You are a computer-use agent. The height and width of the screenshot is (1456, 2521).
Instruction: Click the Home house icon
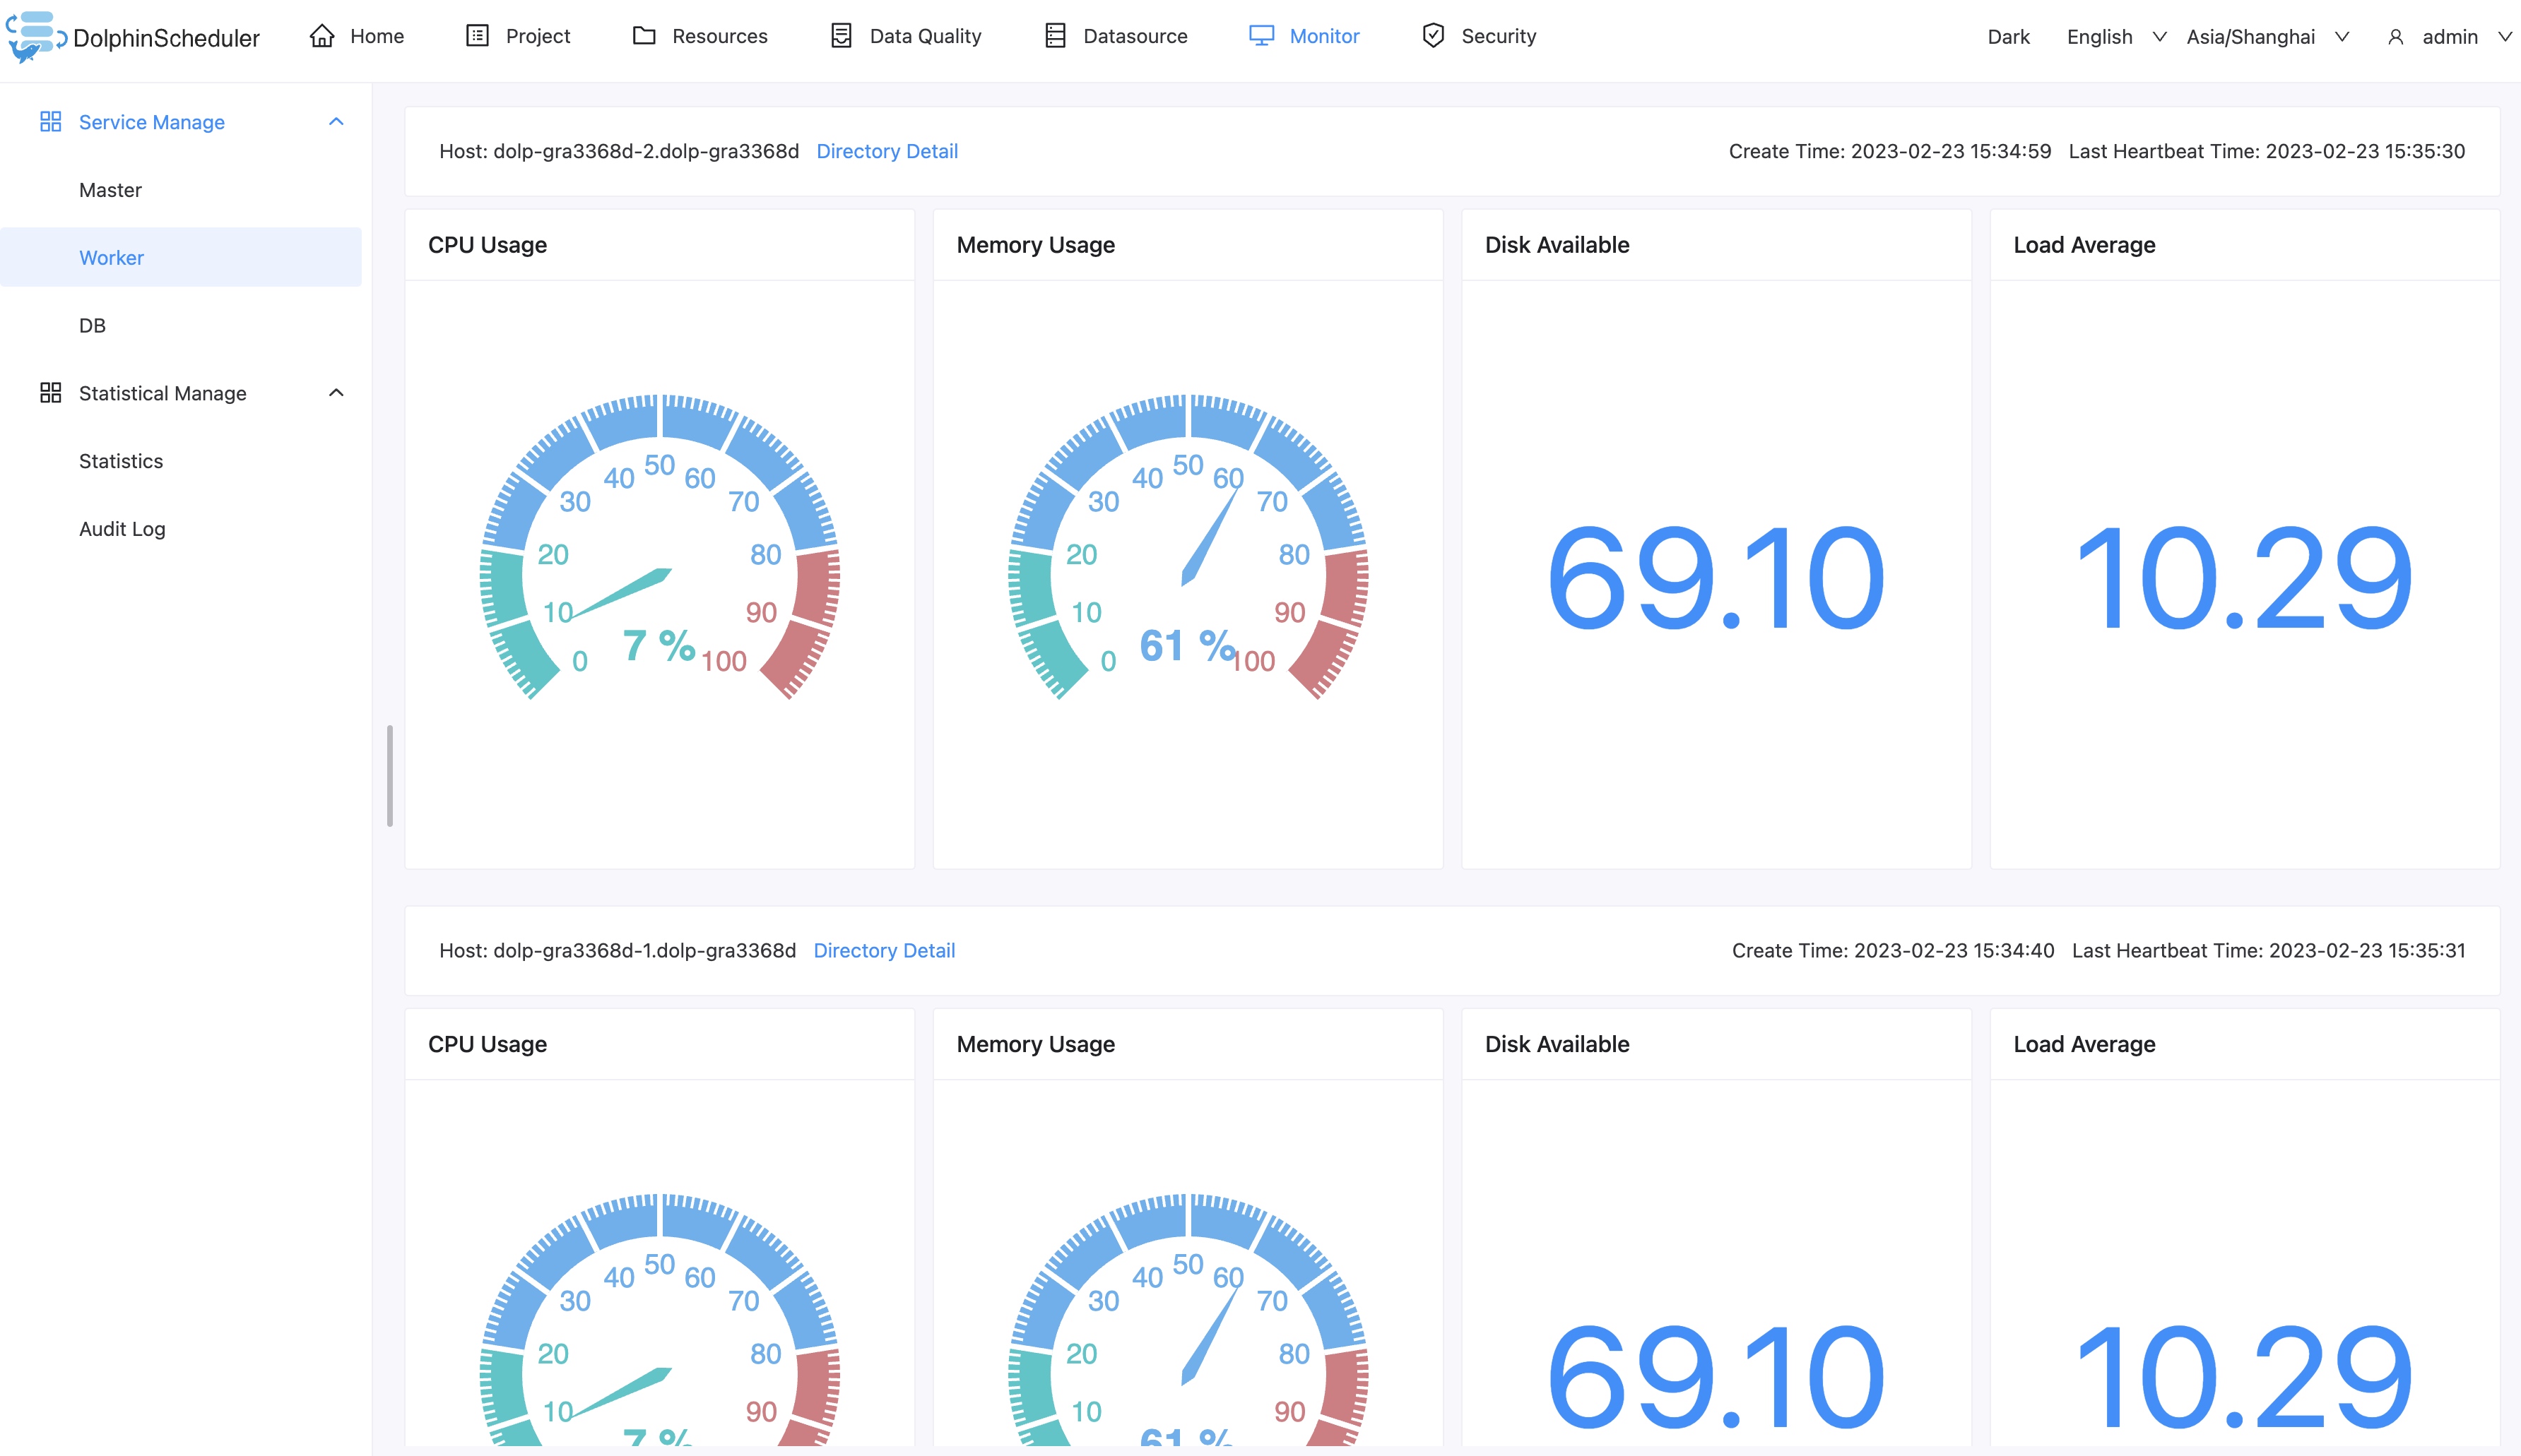(x=321, y=36)
